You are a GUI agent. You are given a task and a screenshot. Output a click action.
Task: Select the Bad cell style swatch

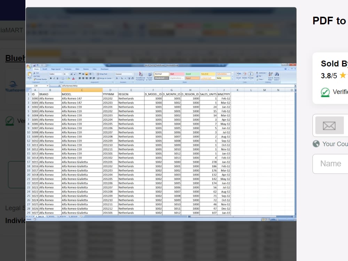pyautogui.click(x=177, y=74)
